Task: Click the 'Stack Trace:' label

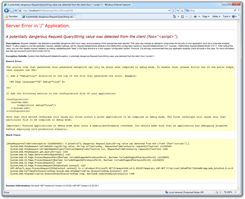Action: click(x=13, y=135)
